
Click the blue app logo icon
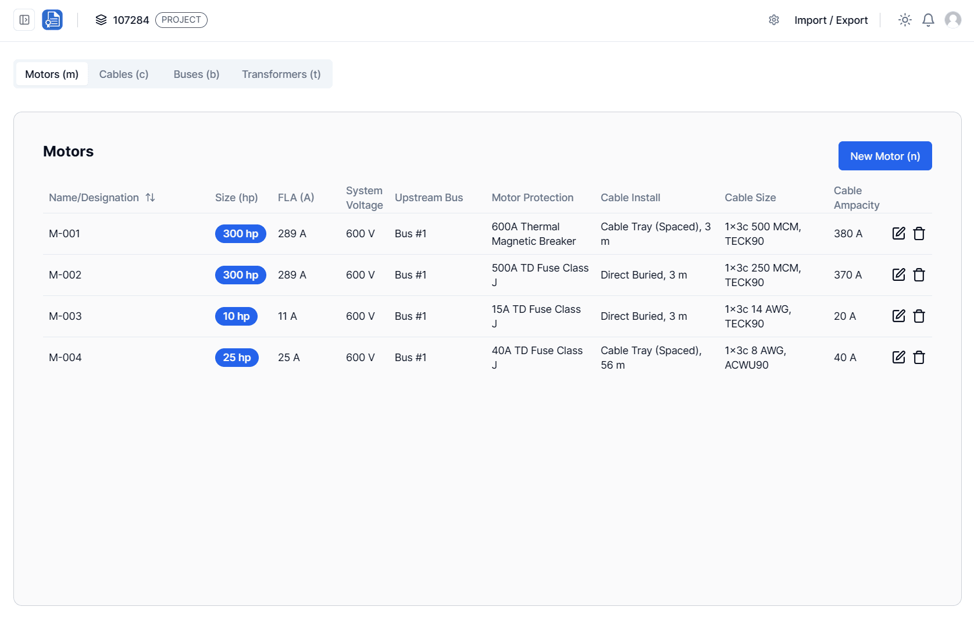click(52, 20)
